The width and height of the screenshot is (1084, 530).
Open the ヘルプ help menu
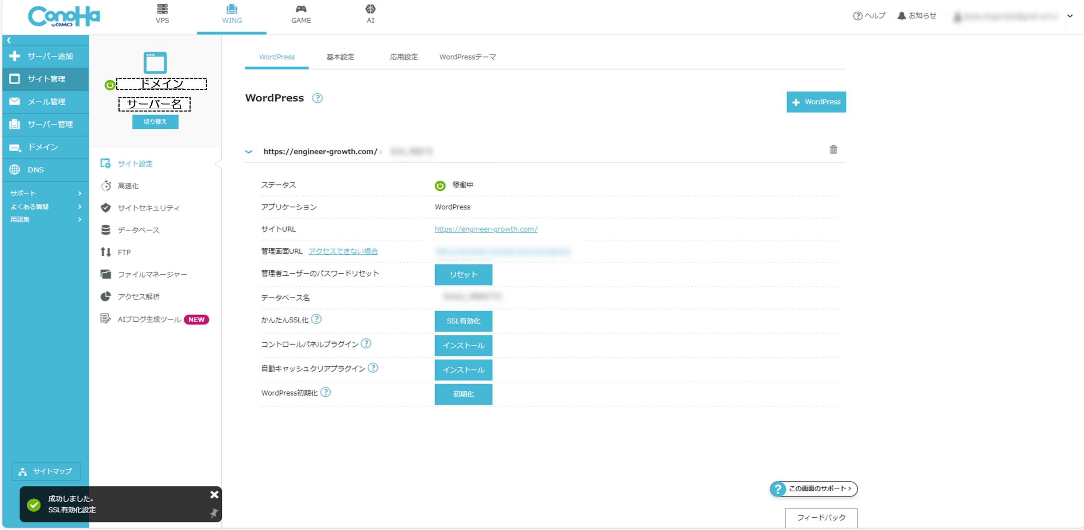point(869,16)
